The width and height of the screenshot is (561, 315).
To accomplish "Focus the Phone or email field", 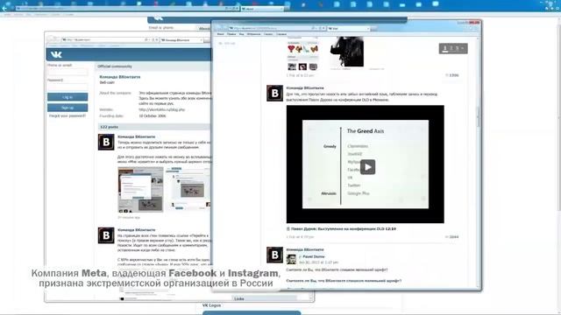I will [67, 72].
